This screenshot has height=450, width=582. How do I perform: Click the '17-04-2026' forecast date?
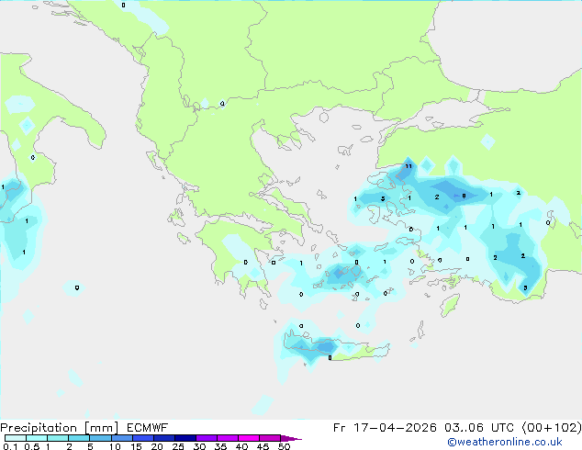click(x=395, y=428)
